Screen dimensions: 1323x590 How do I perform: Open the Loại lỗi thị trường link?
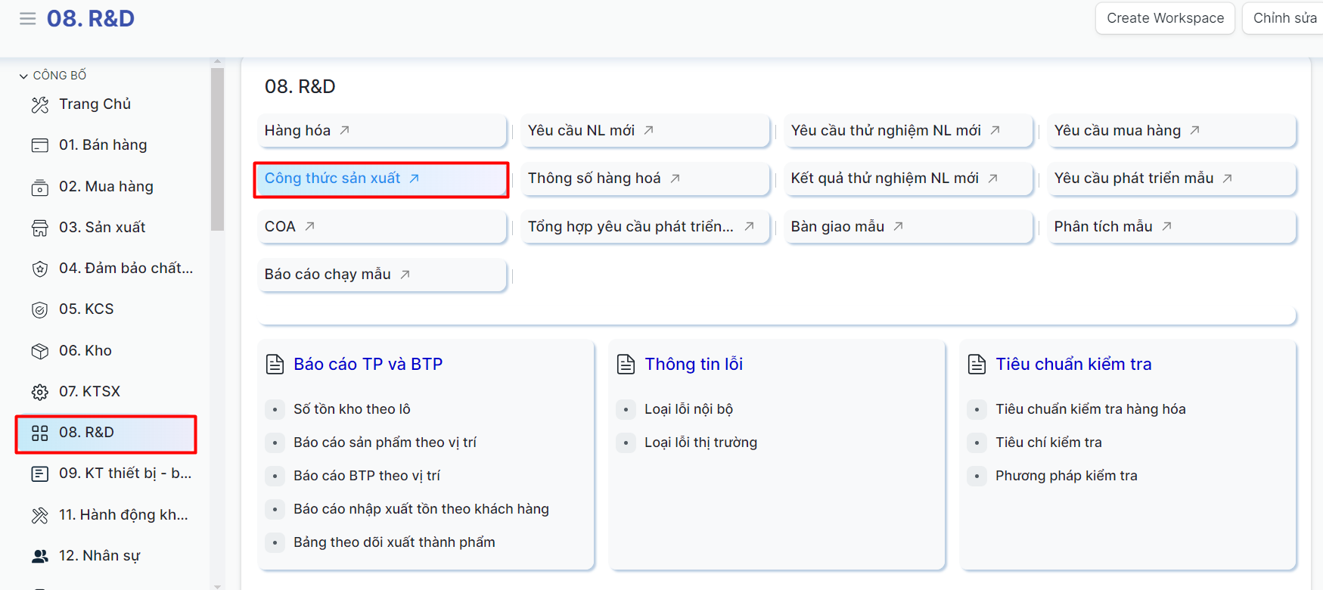tap(700, 442)
